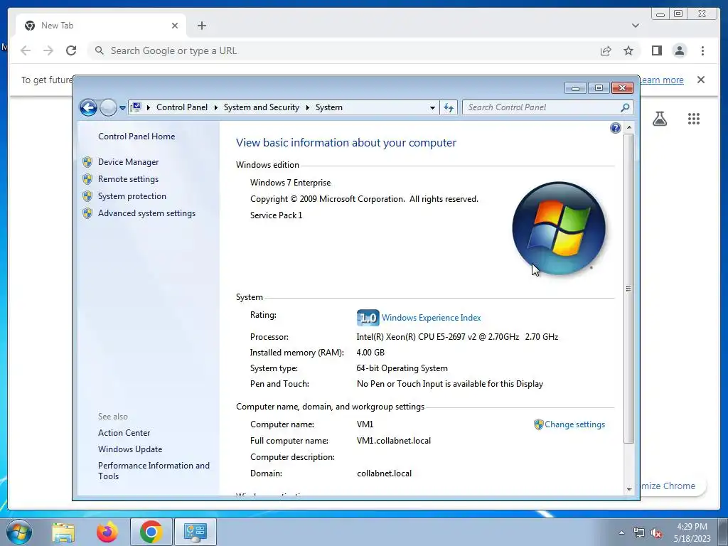Open Control Panel Home
The image size is (728, 546).
pos(136,136)
